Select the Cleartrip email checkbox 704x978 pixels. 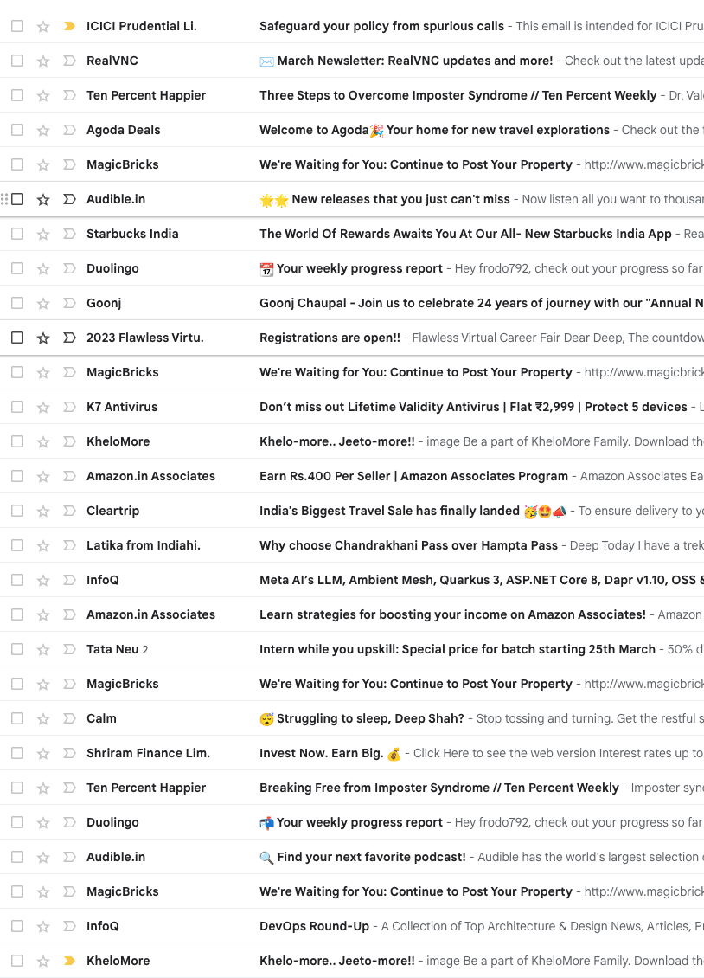pos(17,511)
